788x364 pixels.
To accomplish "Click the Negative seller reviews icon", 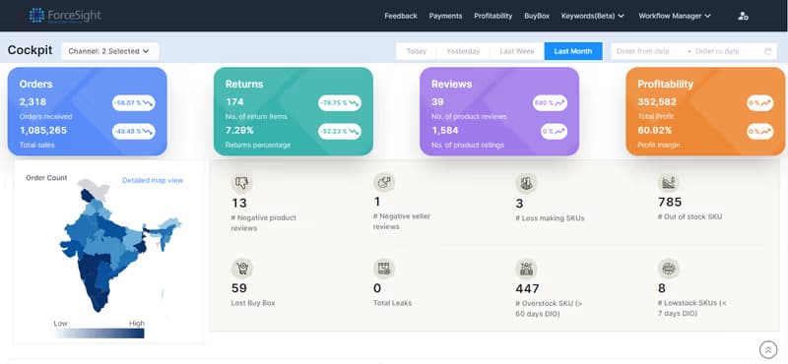I will pos(384,183).
